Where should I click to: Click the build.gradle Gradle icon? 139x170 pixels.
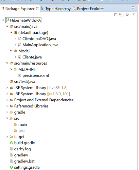point(11,143)
